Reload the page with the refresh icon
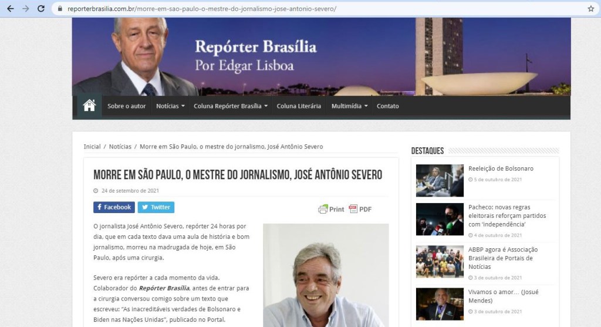Viewport: 601px width, 327px height. [x=41, y=9]
